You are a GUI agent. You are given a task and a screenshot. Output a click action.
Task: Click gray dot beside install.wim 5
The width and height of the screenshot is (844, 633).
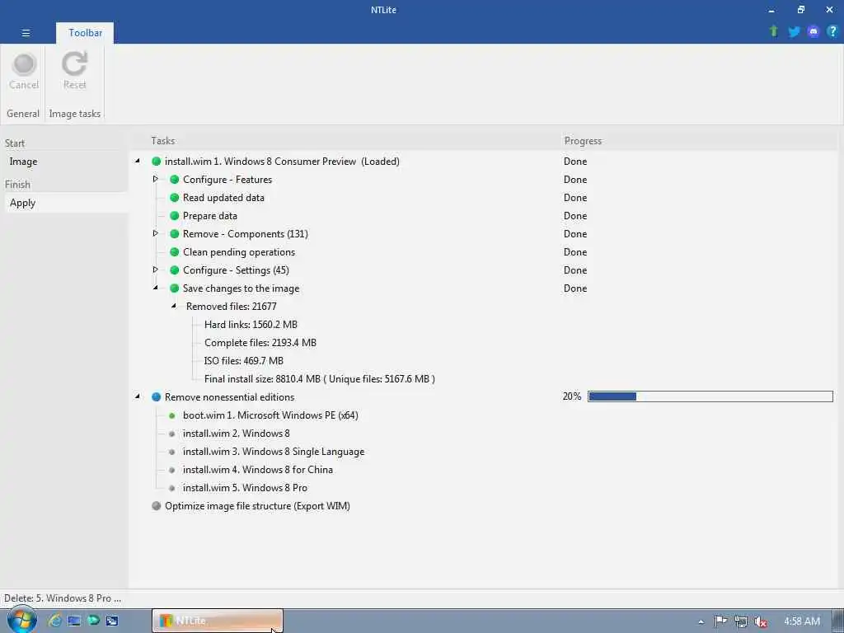click(172, 488)
